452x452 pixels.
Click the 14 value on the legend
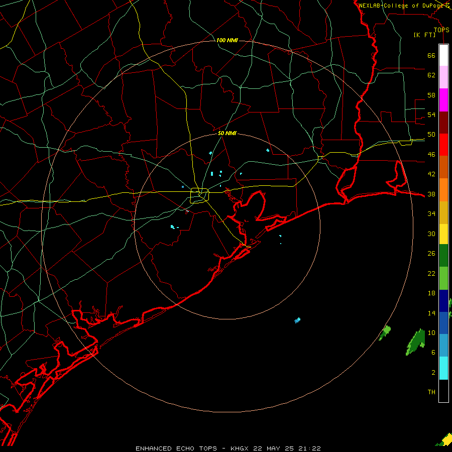coord(431,313)
